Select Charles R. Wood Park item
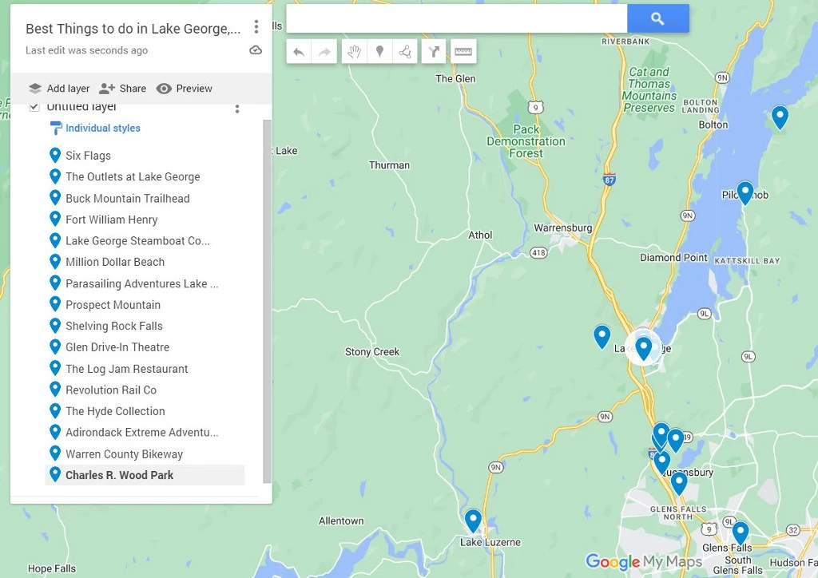Screen dimensions: 818x578 coord(145,475)
